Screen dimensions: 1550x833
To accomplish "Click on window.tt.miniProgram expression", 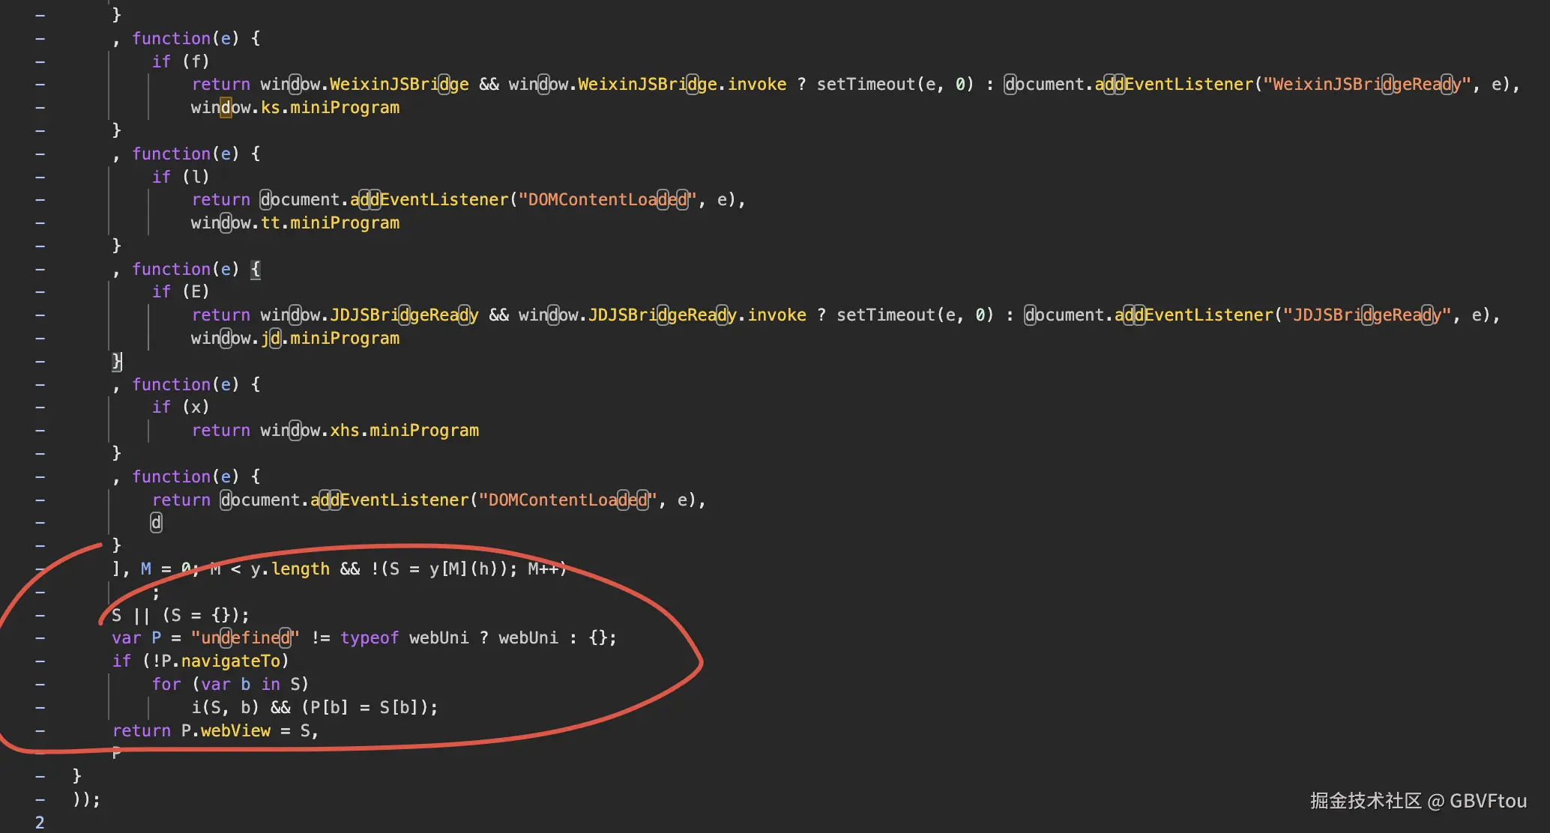I will [x=295, y=222].
